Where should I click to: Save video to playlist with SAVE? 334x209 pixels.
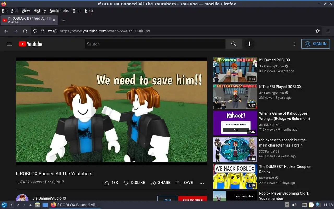[x=184, y=183]
